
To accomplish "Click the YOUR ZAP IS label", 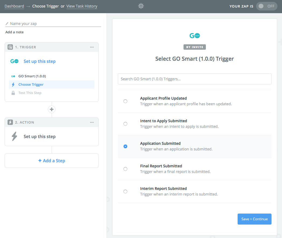I will (x=241, y=6).
